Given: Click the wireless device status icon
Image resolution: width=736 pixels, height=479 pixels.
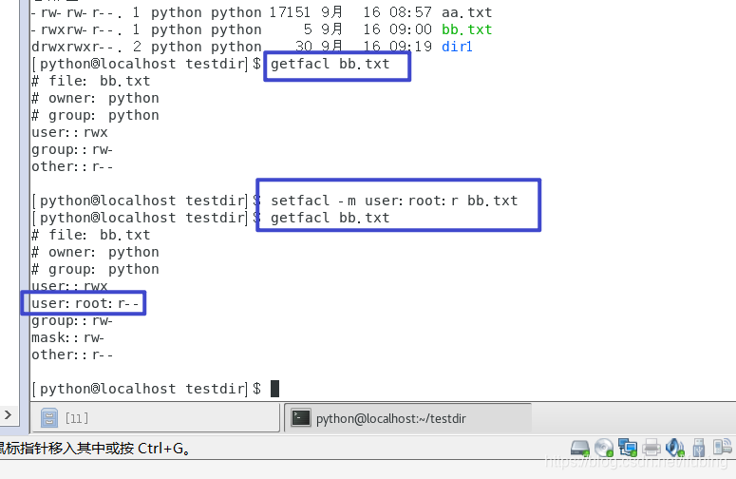Looking at the screenshot, I should 722,448.
